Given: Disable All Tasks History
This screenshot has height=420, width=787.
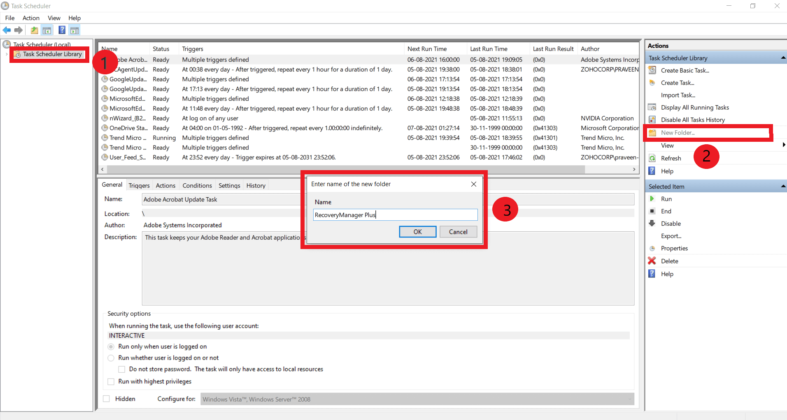Looking at the screenshot, I should pos(692,120).
